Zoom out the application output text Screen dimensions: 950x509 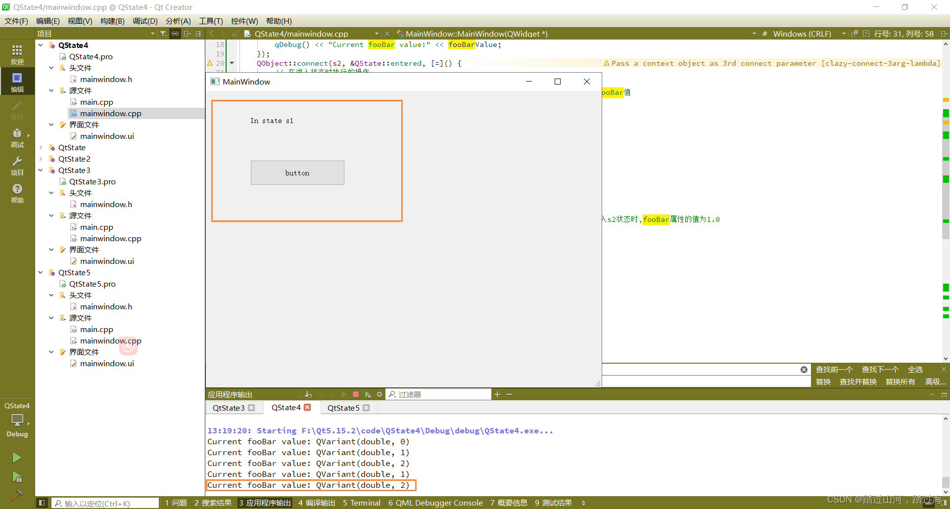click(509, 394)
